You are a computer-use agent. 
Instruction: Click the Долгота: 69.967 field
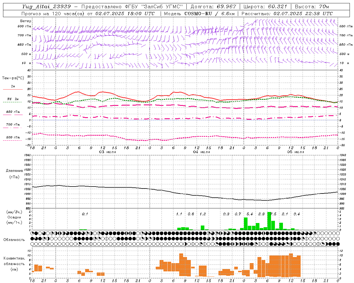point(213,6)
